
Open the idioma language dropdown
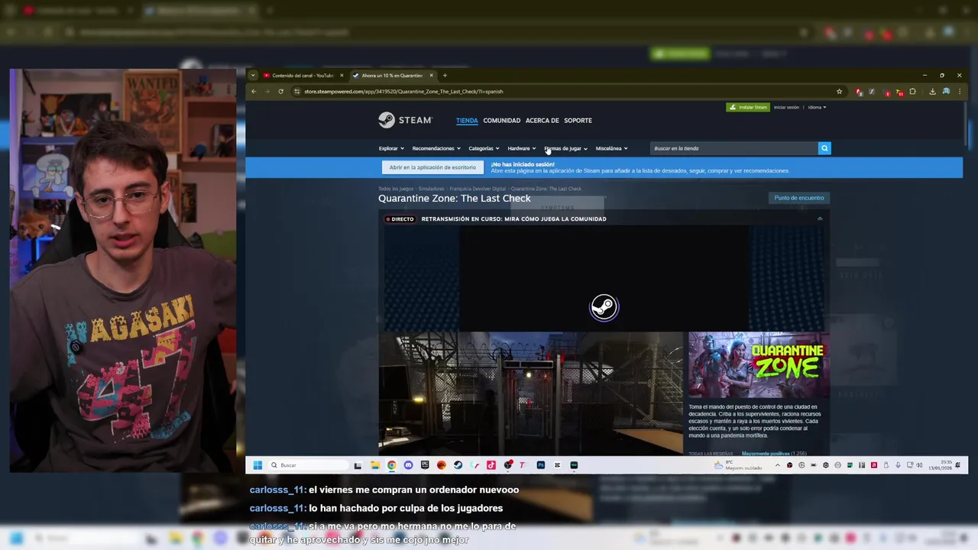click(x=817, y=107)
